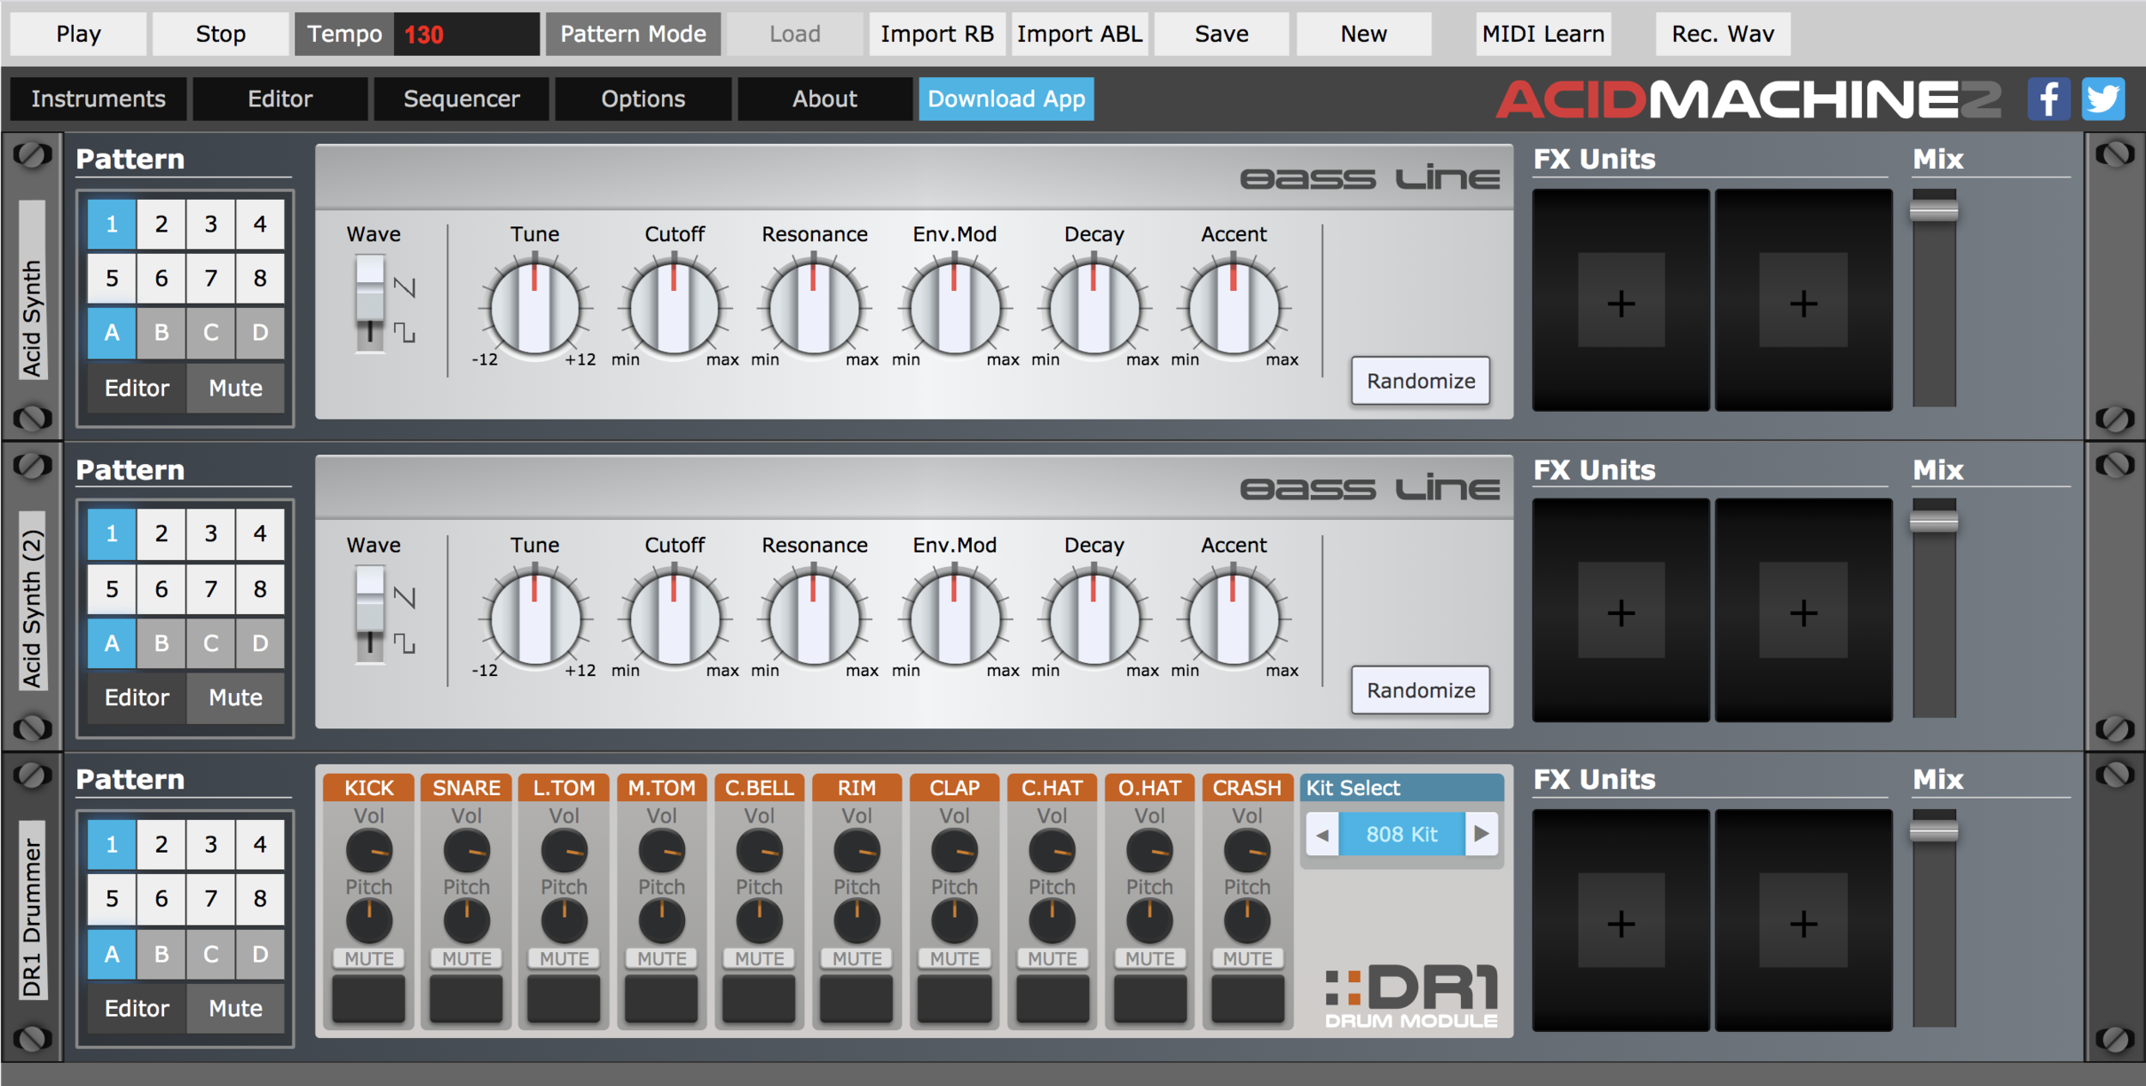2146x1086 pixels.
Task: Add FX to first DR1 Drummer slot
Action: pos(1621,921)
